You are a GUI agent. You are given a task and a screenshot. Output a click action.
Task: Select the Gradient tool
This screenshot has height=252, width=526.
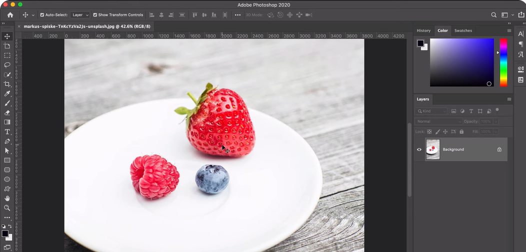click(x=7, y=122)
